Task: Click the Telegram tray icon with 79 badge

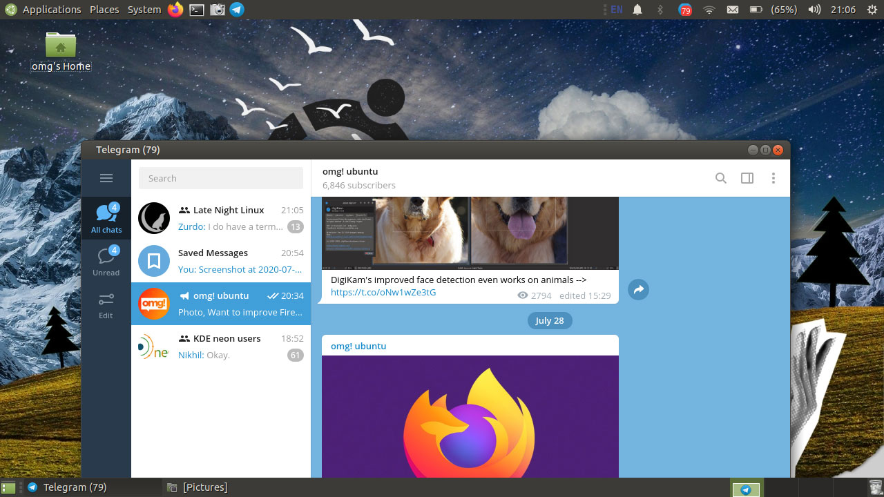Action: click(685, 10)
